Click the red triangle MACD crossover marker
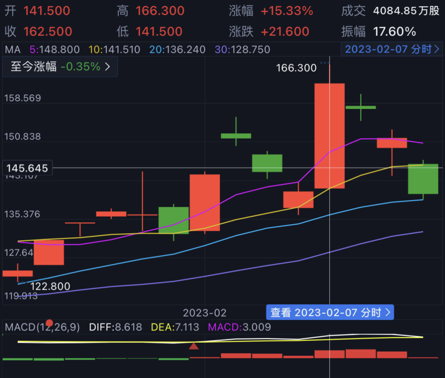Viewport: 445px width, 378px height. pyautogui.click(x=194, y=346)
